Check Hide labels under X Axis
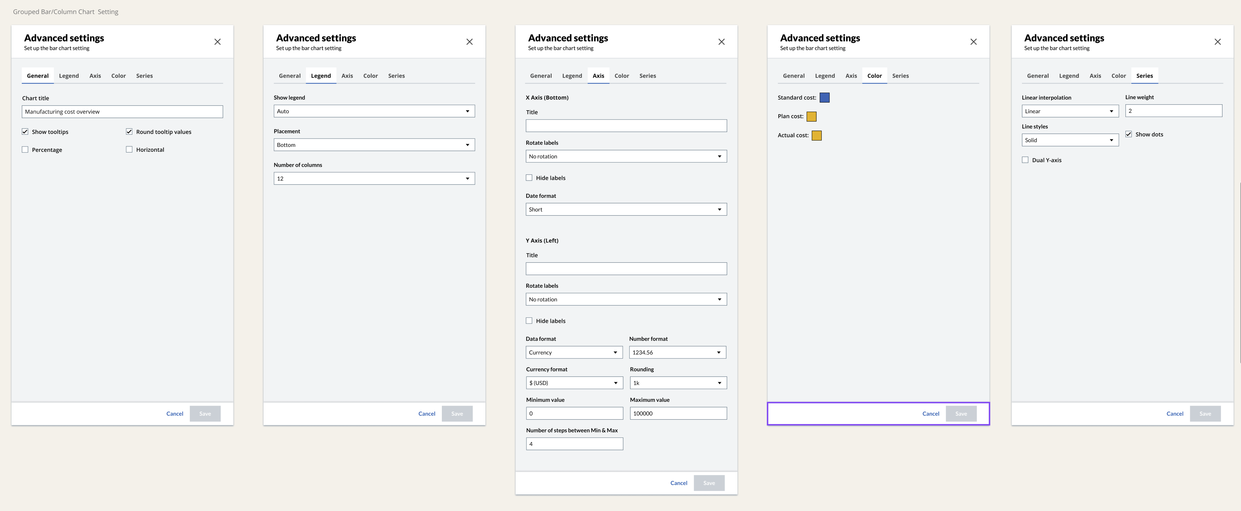1241x511 pixels. [x=528, y=177]
